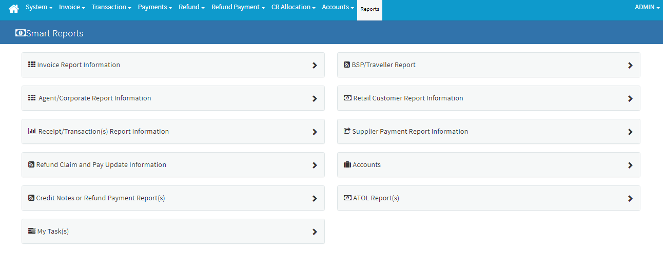The height and width of the screenshot is (272, 663).
Task: Click the money icon beside Retail Customer Report
Action: pyautogui.click(x=347, y=98)
